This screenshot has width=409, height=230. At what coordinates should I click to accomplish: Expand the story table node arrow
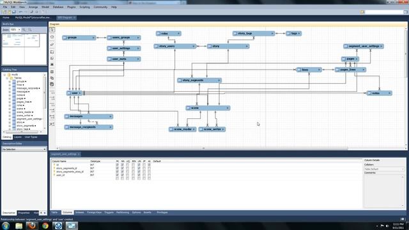click(x=247, y=46)
